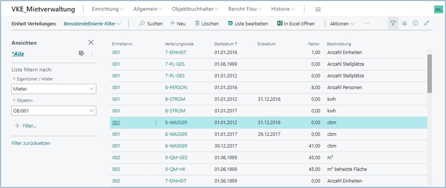Add a filter with the + Filter... link
The width and height of the screenshot is (446, 188).
point(25,126)
